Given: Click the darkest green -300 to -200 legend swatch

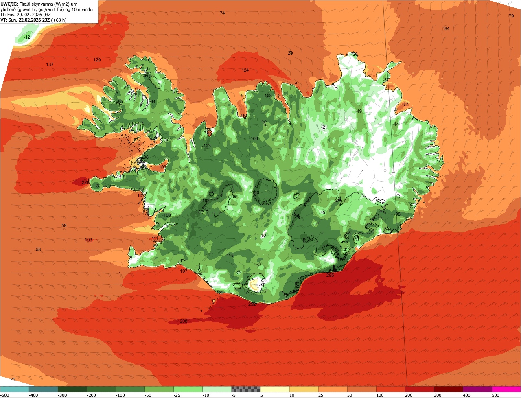Looking at the screenshot, I should 72,389.
